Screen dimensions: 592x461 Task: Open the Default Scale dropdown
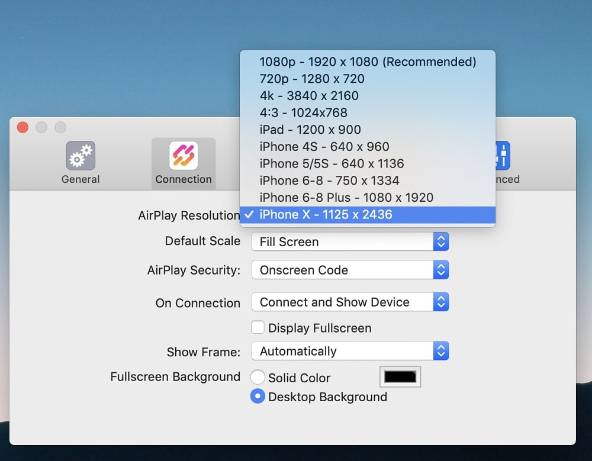pyautogui.click(x=350, y=241)
